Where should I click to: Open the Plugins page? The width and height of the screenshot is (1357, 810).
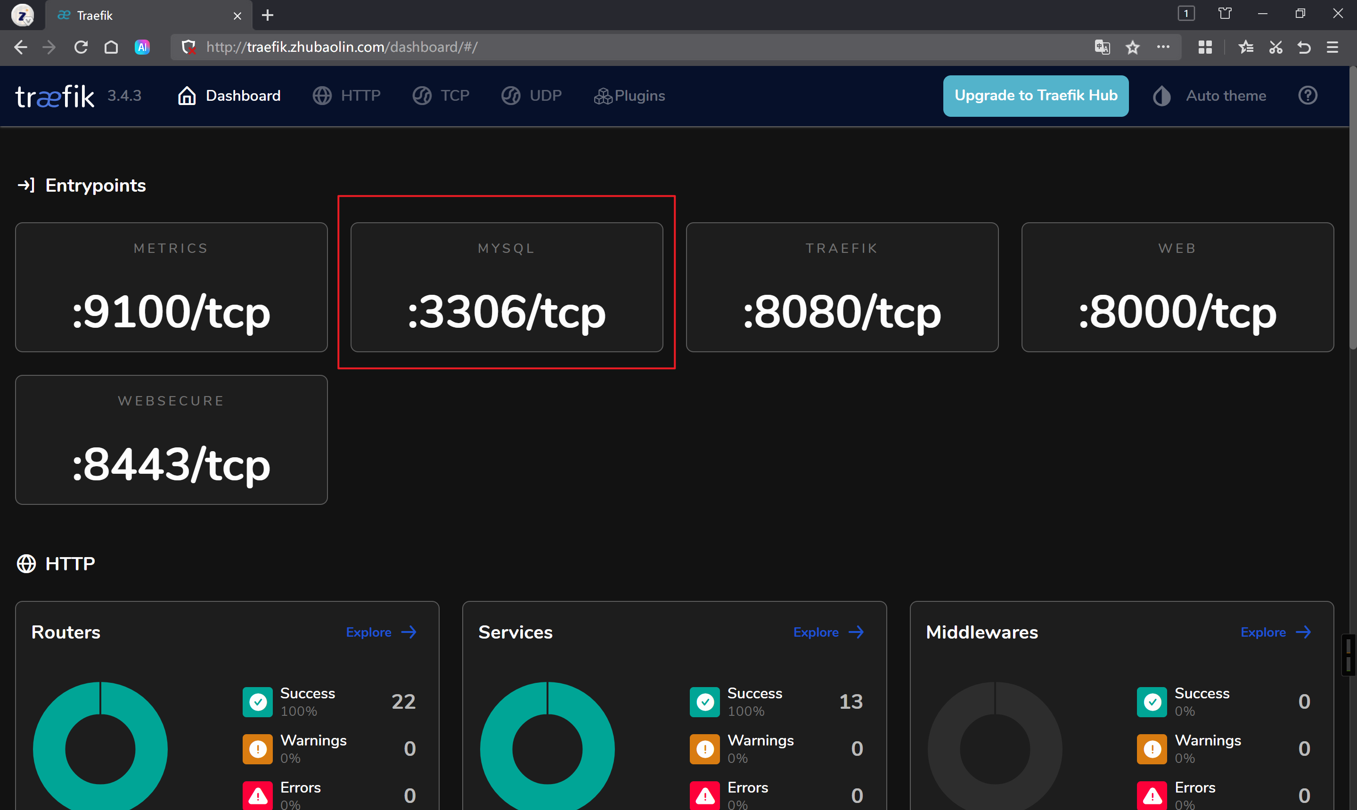[629, 96]
